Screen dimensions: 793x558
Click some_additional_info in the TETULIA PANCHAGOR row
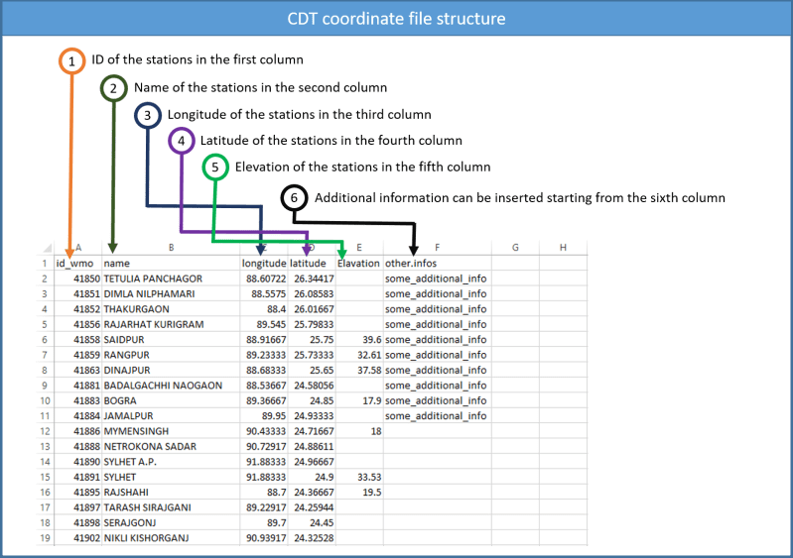437,279
